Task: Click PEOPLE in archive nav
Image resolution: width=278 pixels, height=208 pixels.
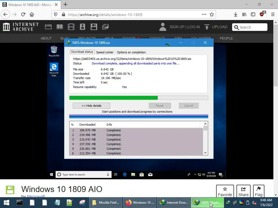Action: (x=226, y=38)
